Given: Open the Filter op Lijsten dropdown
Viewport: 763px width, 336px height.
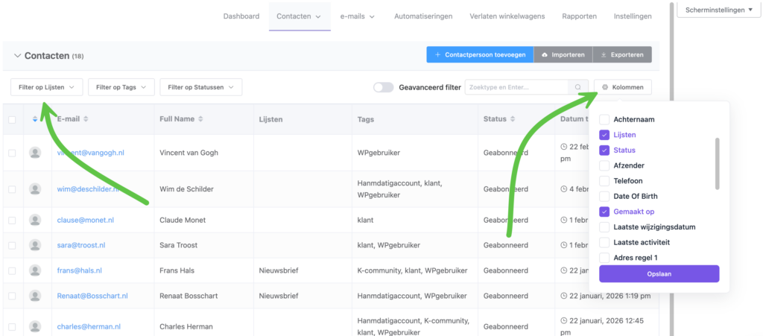Looking at the screenshot, I should click(46, 87).
